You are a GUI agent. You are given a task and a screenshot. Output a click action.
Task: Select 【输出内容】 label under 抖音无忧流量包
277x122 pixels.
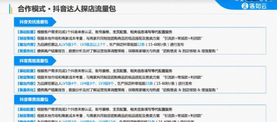coord(27,45)
